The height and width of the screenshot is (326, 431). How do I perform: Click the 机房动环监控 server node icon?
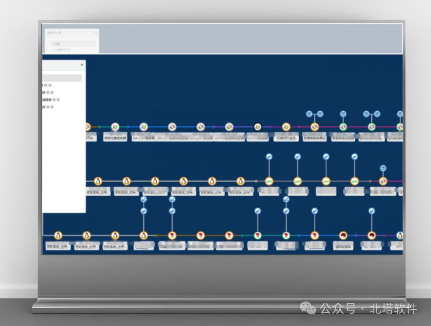point(286,127)
